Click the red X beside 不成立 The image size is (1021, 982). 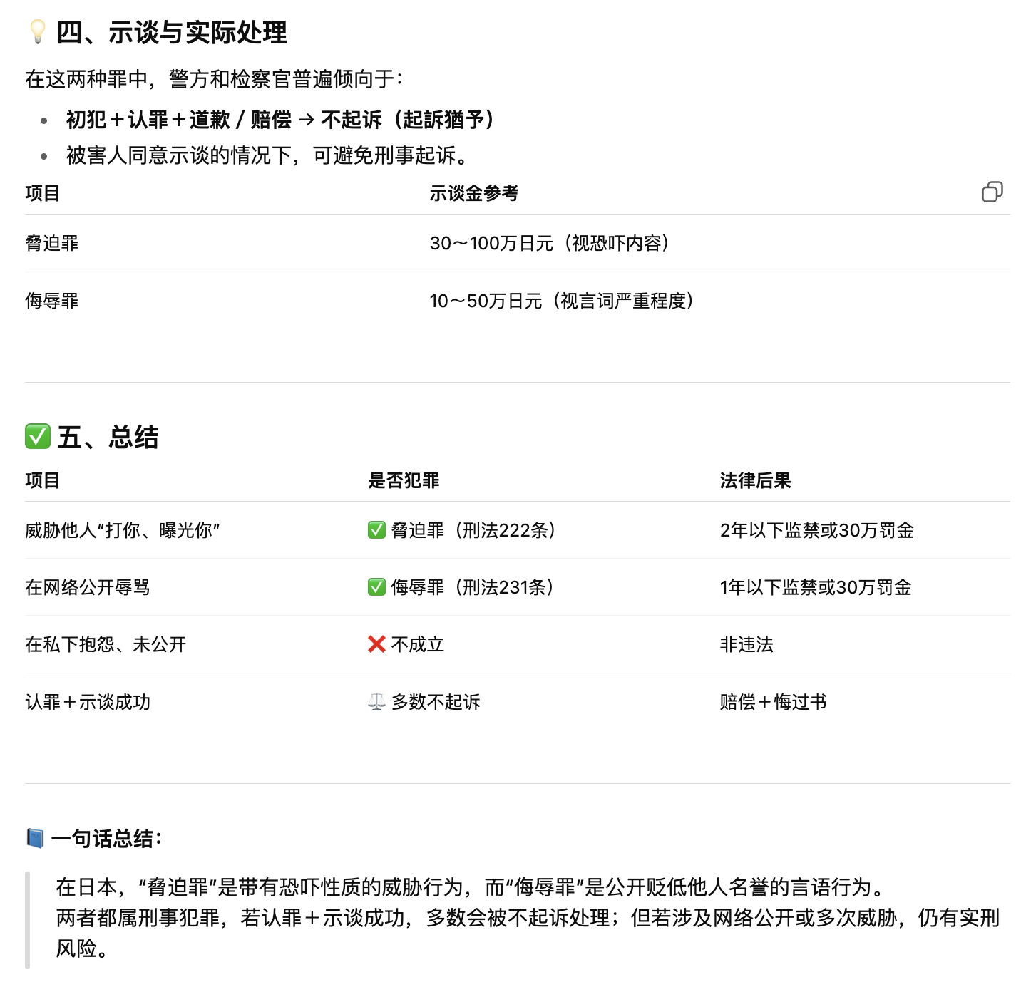pos(376,644)
